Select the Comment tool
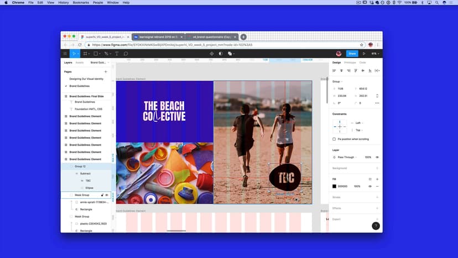 (126, 54)
